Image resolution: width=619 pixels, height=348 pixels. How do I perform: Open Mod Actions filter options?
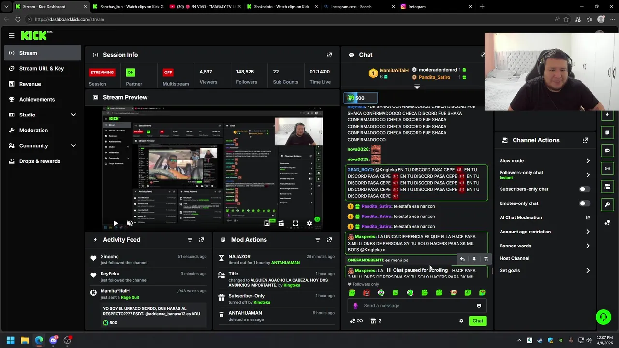tap(318, 240)
